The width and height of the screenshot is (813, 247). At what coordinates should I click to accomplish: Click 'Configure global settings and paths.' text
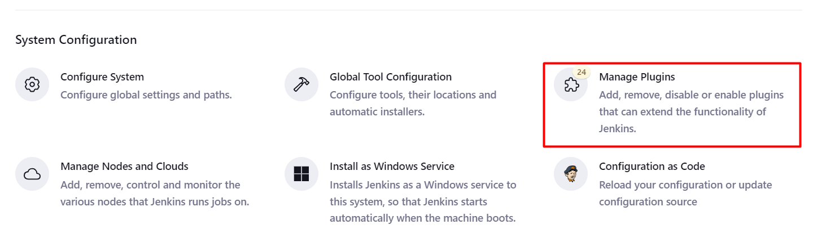(146, 95)
